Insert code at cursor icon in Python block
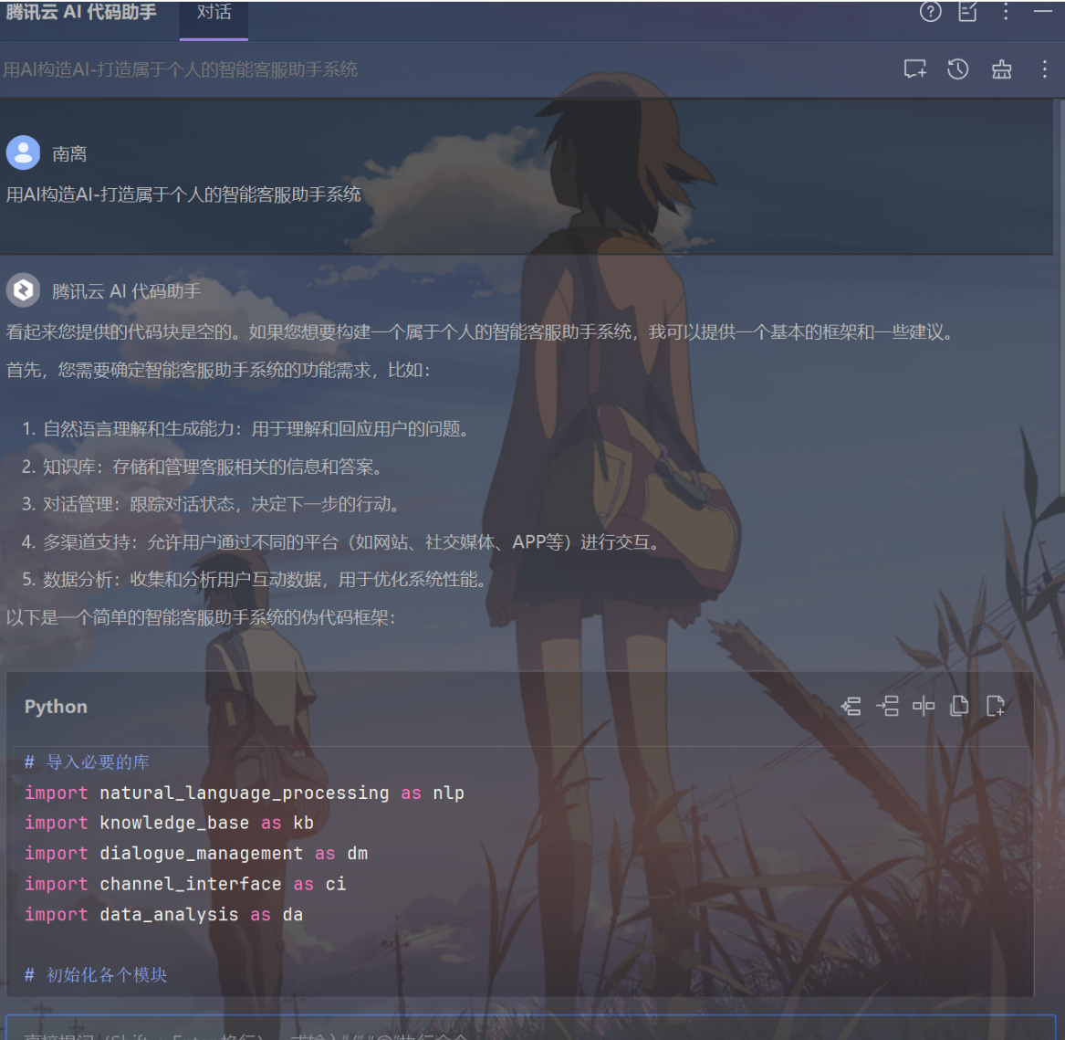The image size is (1065, 1040). point(851,706)
